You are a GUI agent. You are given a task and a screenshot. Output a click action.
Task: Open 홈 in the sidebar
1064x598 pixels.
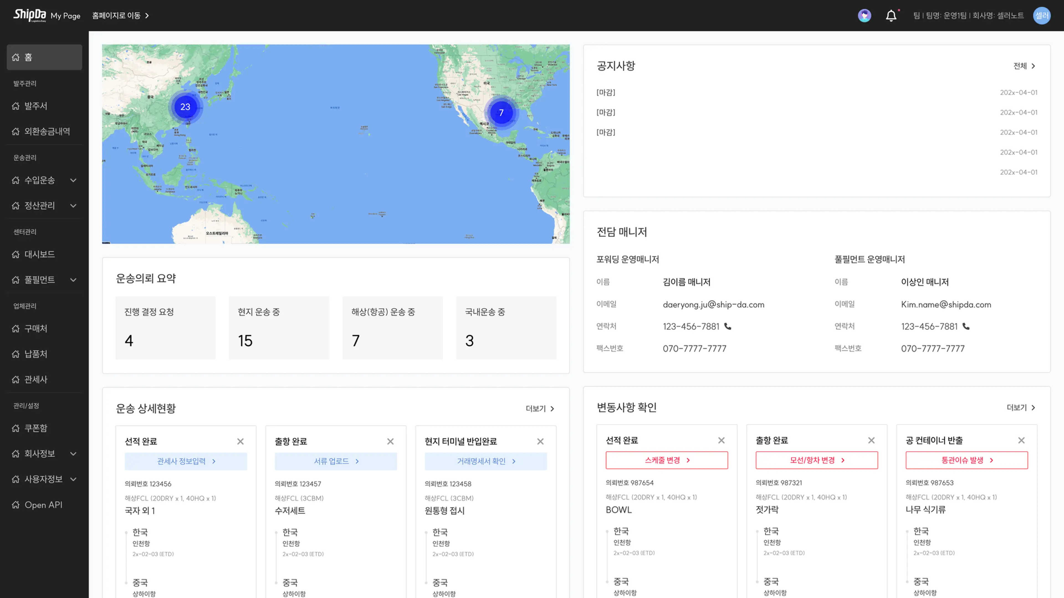[x=44, y=57]
